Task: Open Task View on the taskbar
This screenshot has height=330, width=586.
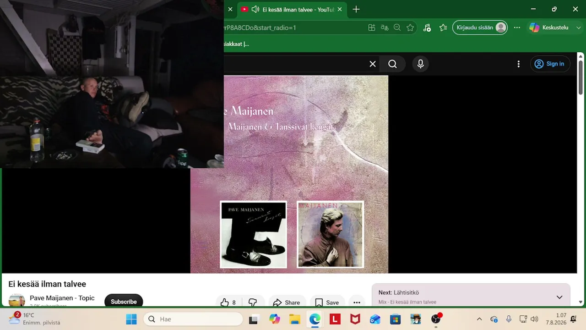Action: pyautogui.click(x=253, y=319)
